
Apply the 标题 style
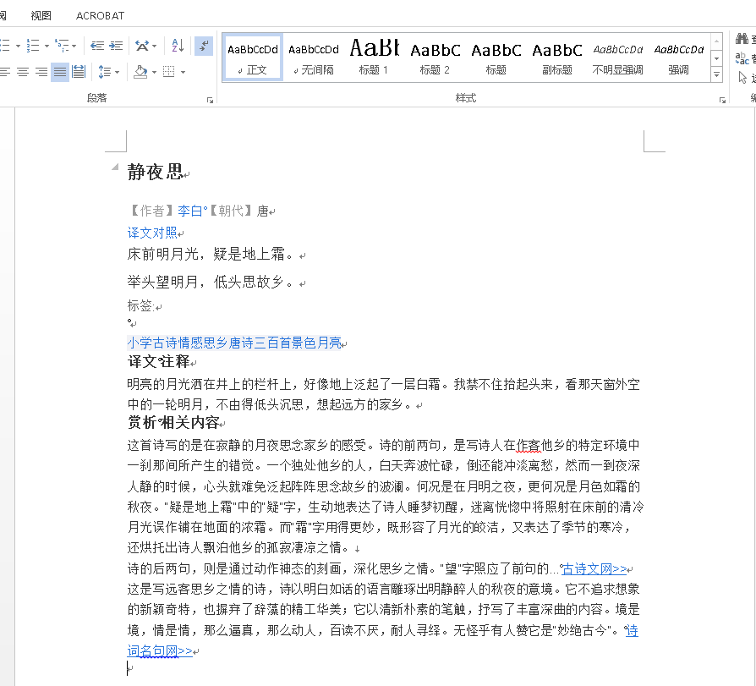tap(496, 58)
